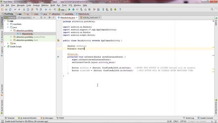218x123 pixels.
Task: Switch to activity_main.xml editor tab
Action: pos(90,17)
